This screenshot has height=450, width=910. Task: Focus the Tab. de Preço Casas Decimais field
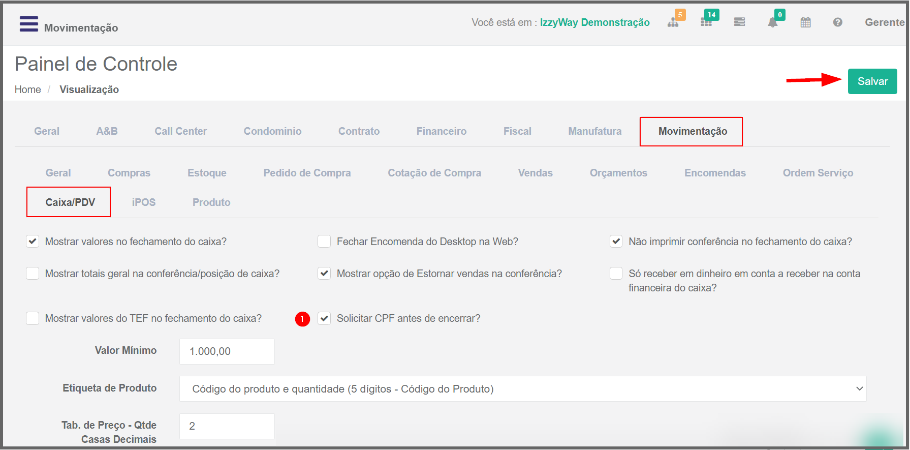[227, 426]
